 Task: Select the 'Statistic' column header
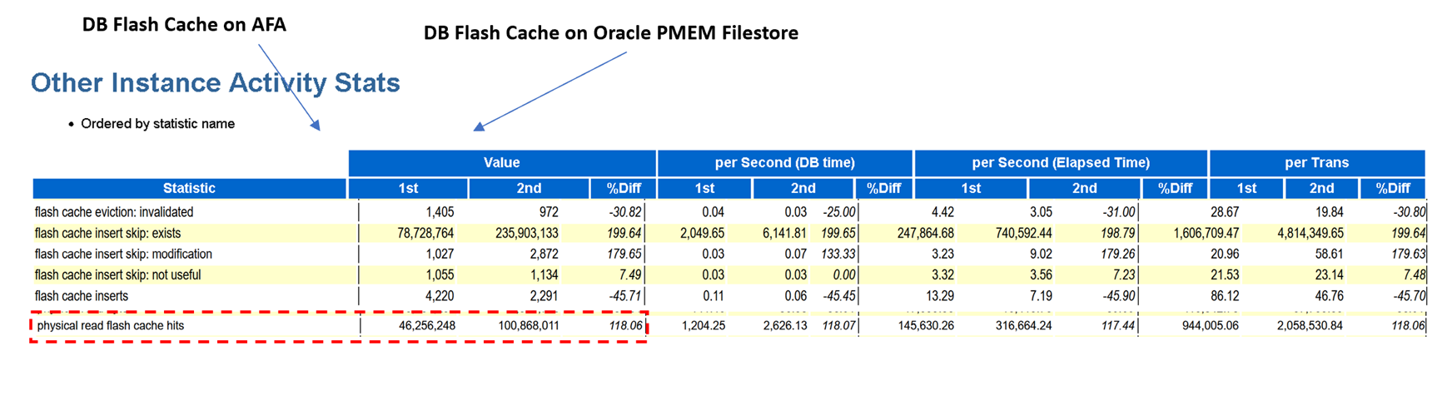click(189, 189)
